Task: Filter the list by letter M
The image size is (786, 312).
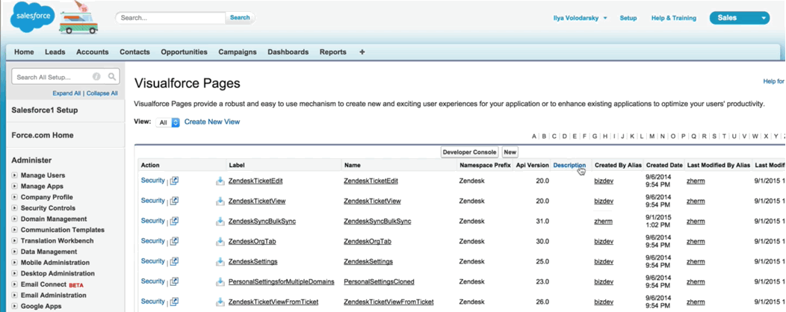Action: tap(652, 136)
